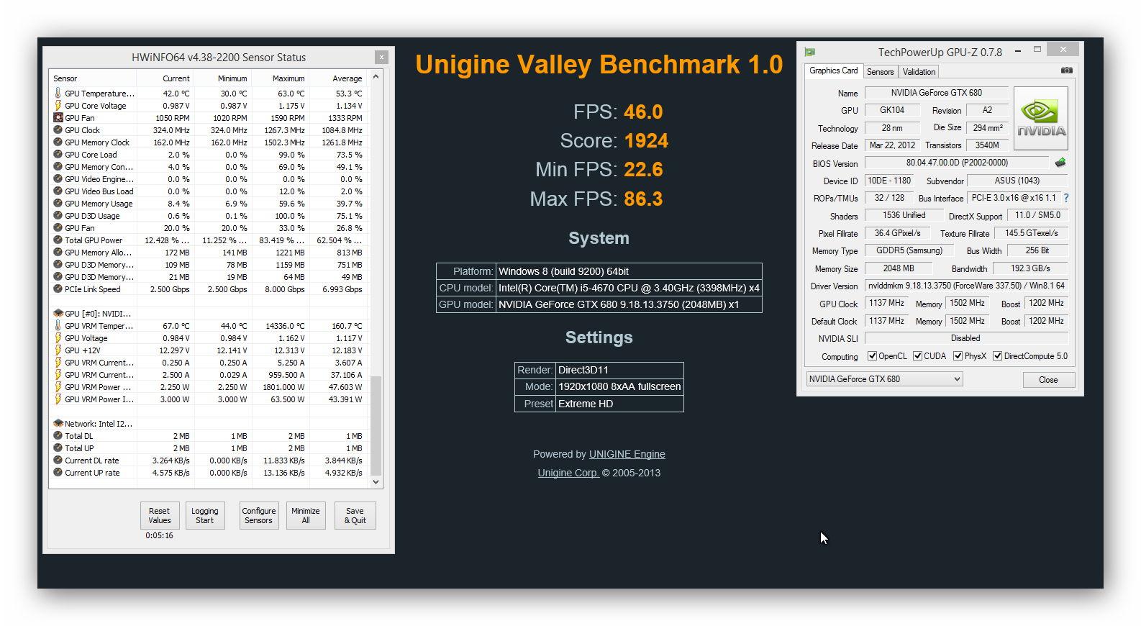Image resolution: width=1141 pixels, height=626 pixels.
Task: Click GPU-Z title bar app icon
Action: click(809, 52)
